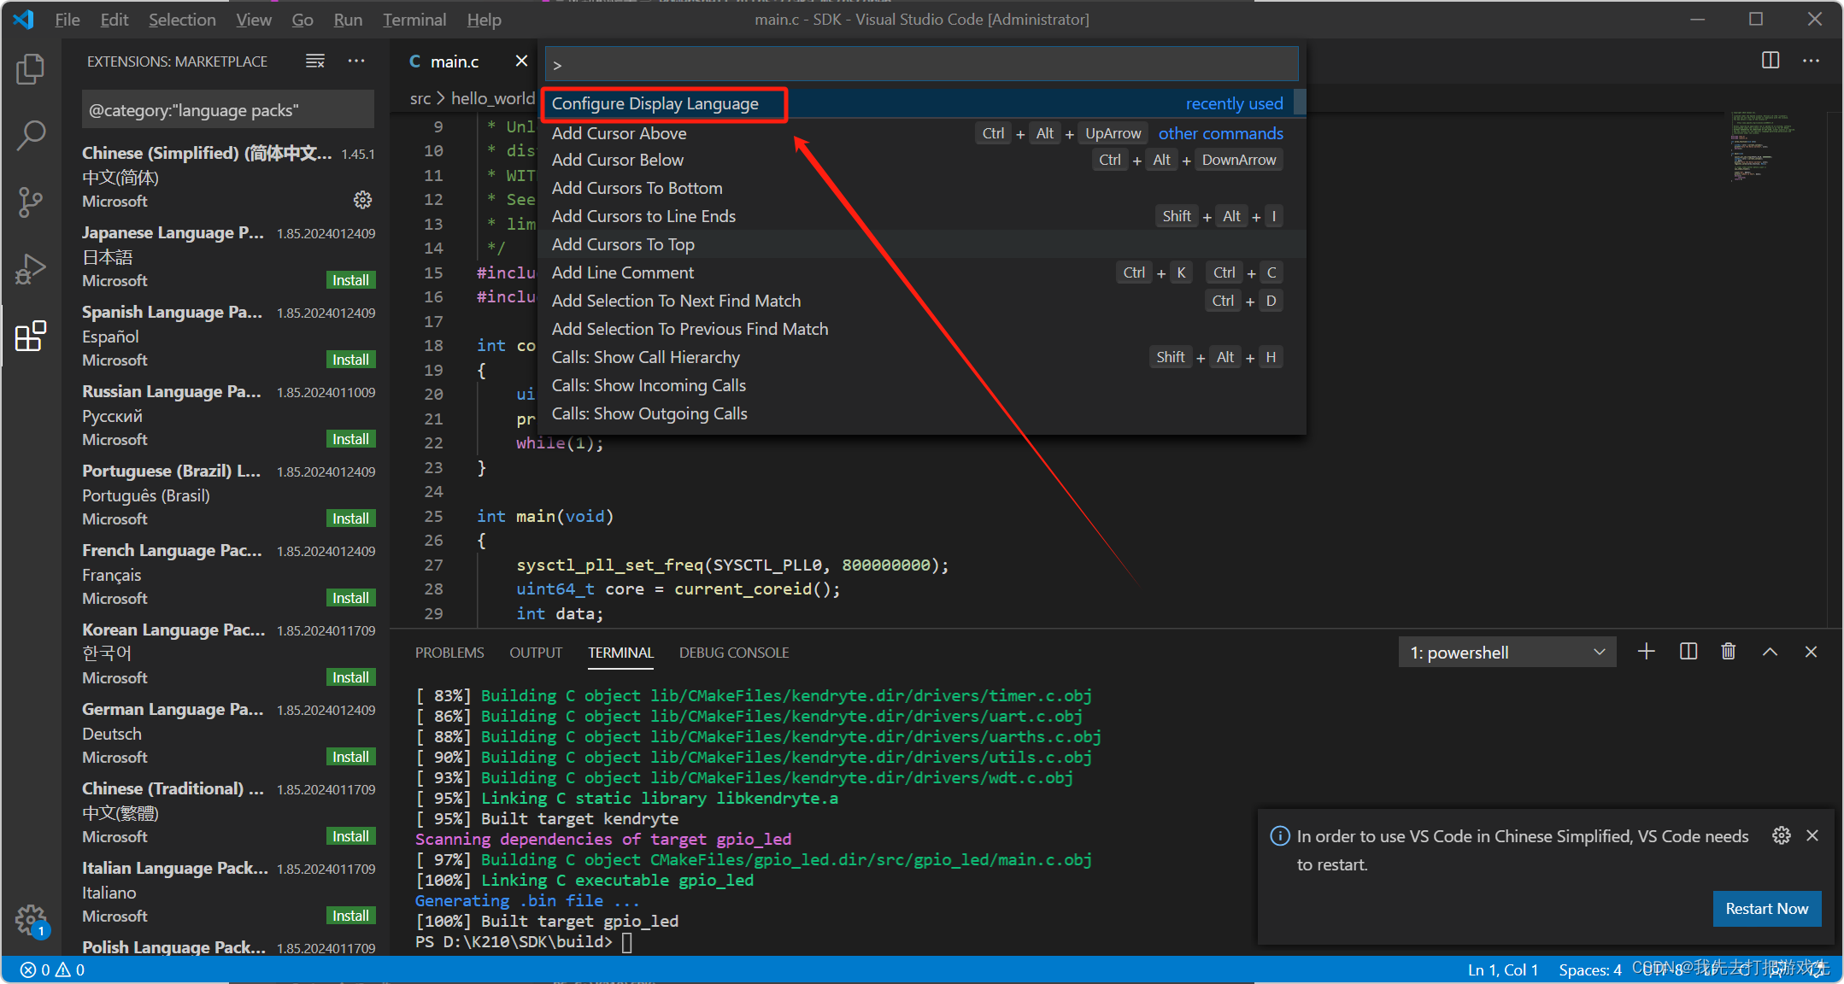The height and width of the screenshot is (984, 1844).
Task: Open the Terminal menu
Action: 414,19
